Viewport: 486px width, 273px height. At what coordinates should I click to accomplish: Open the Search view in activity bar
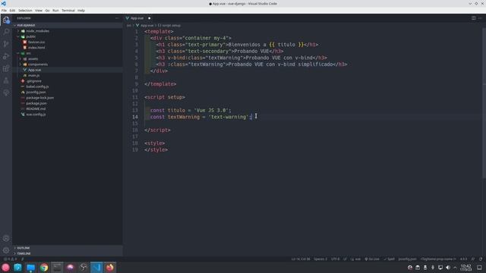(x=6, y=32)
